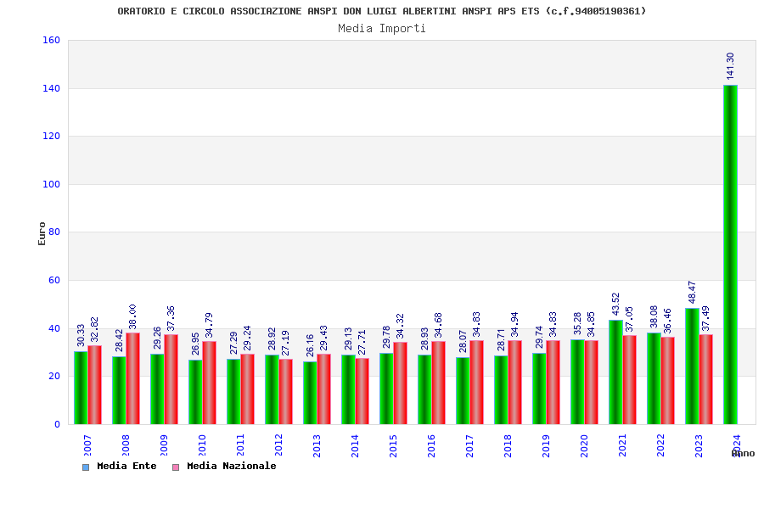Screen dimensions: 764x509
Task: Click the x-axis year label 2010
Action: tap(202, 445)
